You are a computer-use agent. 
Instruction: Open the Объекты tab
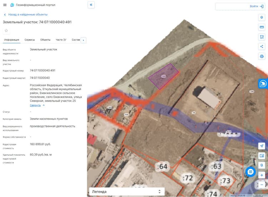click(x=45, y=40)
